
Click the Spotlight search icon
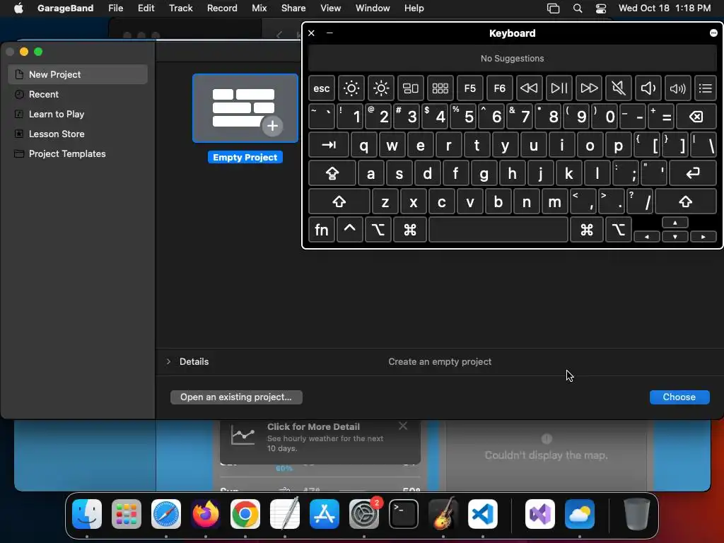tap(577, 8)
